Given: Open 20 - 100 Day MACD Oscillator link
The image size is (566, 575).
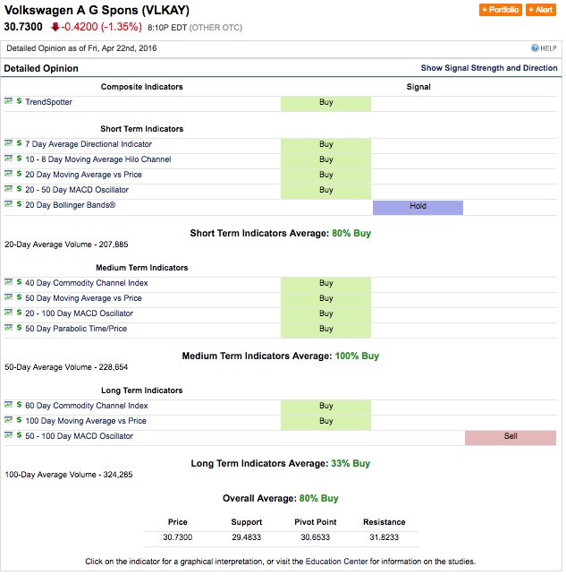Looking at the screenshot, I should tap(79, 313).
